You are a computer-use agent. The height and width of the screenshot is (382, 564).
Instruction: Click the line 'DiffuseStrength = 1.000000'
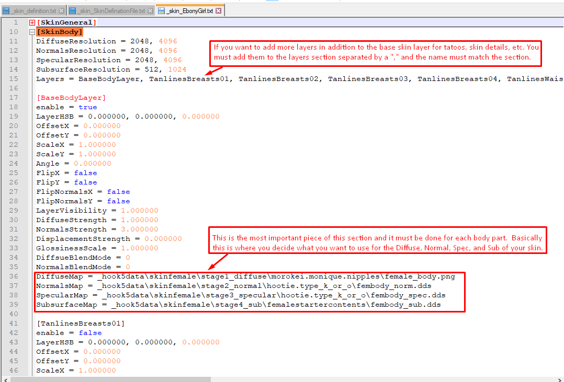[x=97, y=220]
